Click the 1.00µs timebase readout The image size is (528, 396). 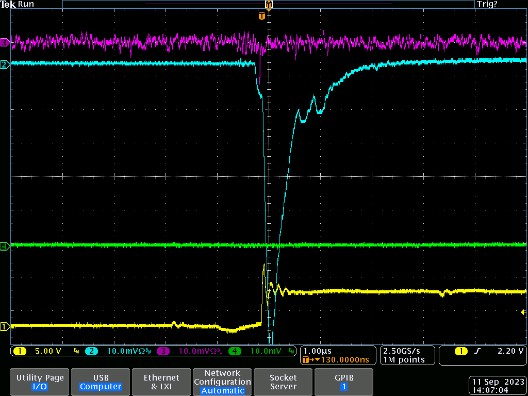(x=318, y=351)
